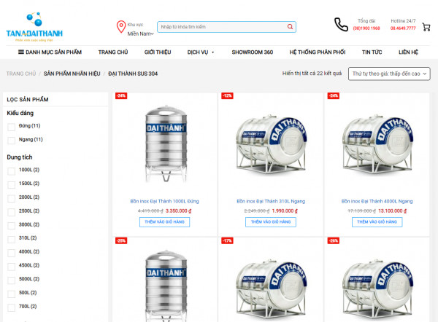
Task: Open Bồn inox Đại Thành 4000L Ngang link
Action: pyautogui.click(x=377, y=201)
